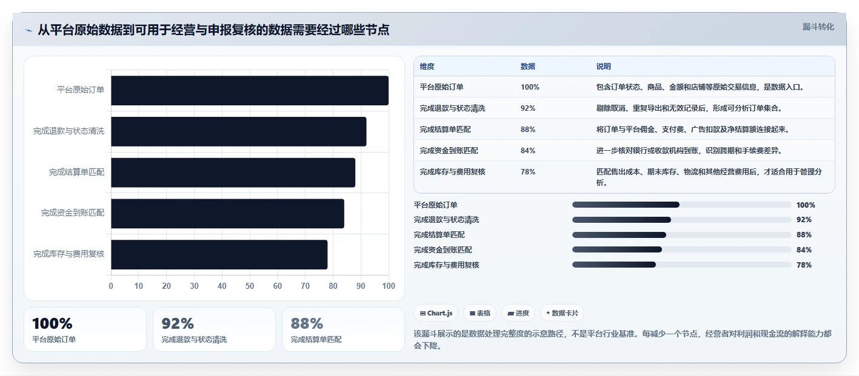Viewport: 859px width, 376px height.
Task: Click the description starting with 包含订单状态
Action: (x=700, y=87)
